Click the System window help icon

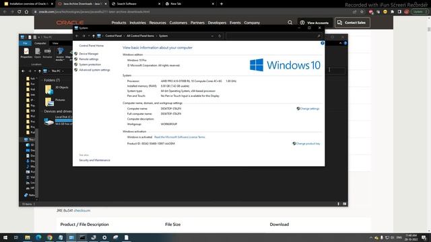pyautogui.click(x=322, y=43)
